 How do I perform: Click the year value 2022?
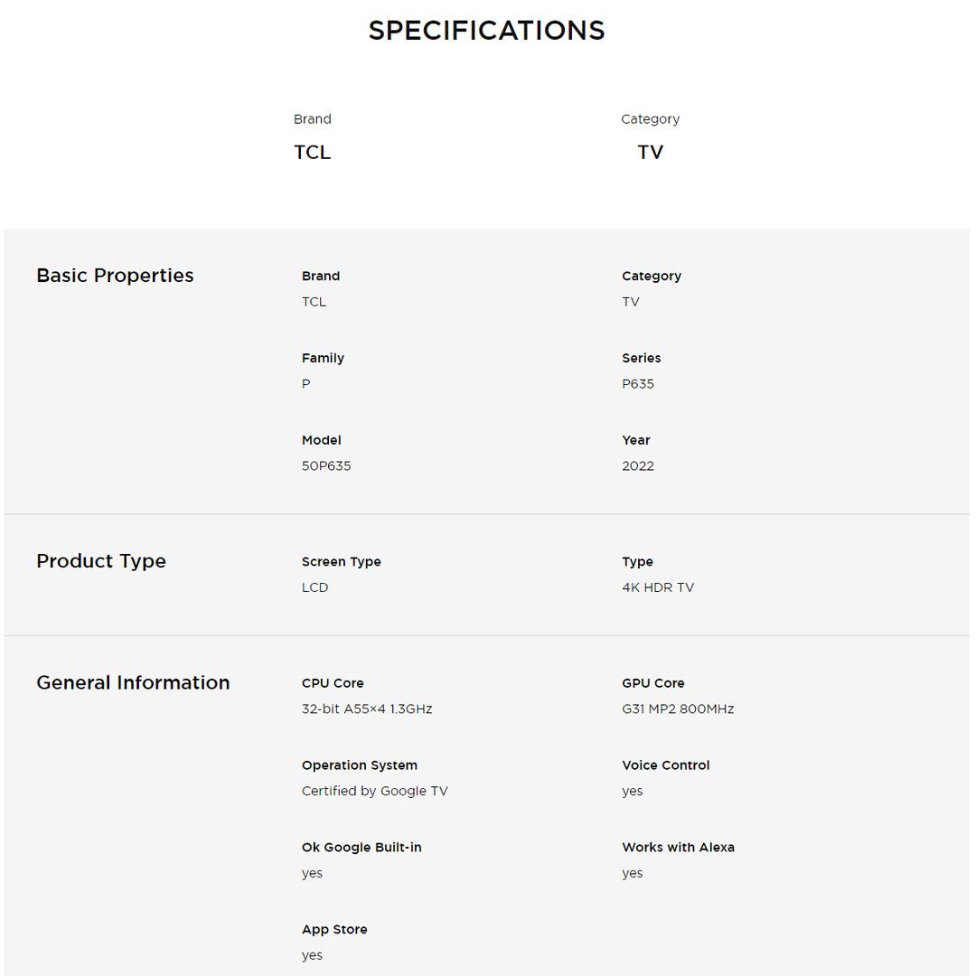[638, 466]
